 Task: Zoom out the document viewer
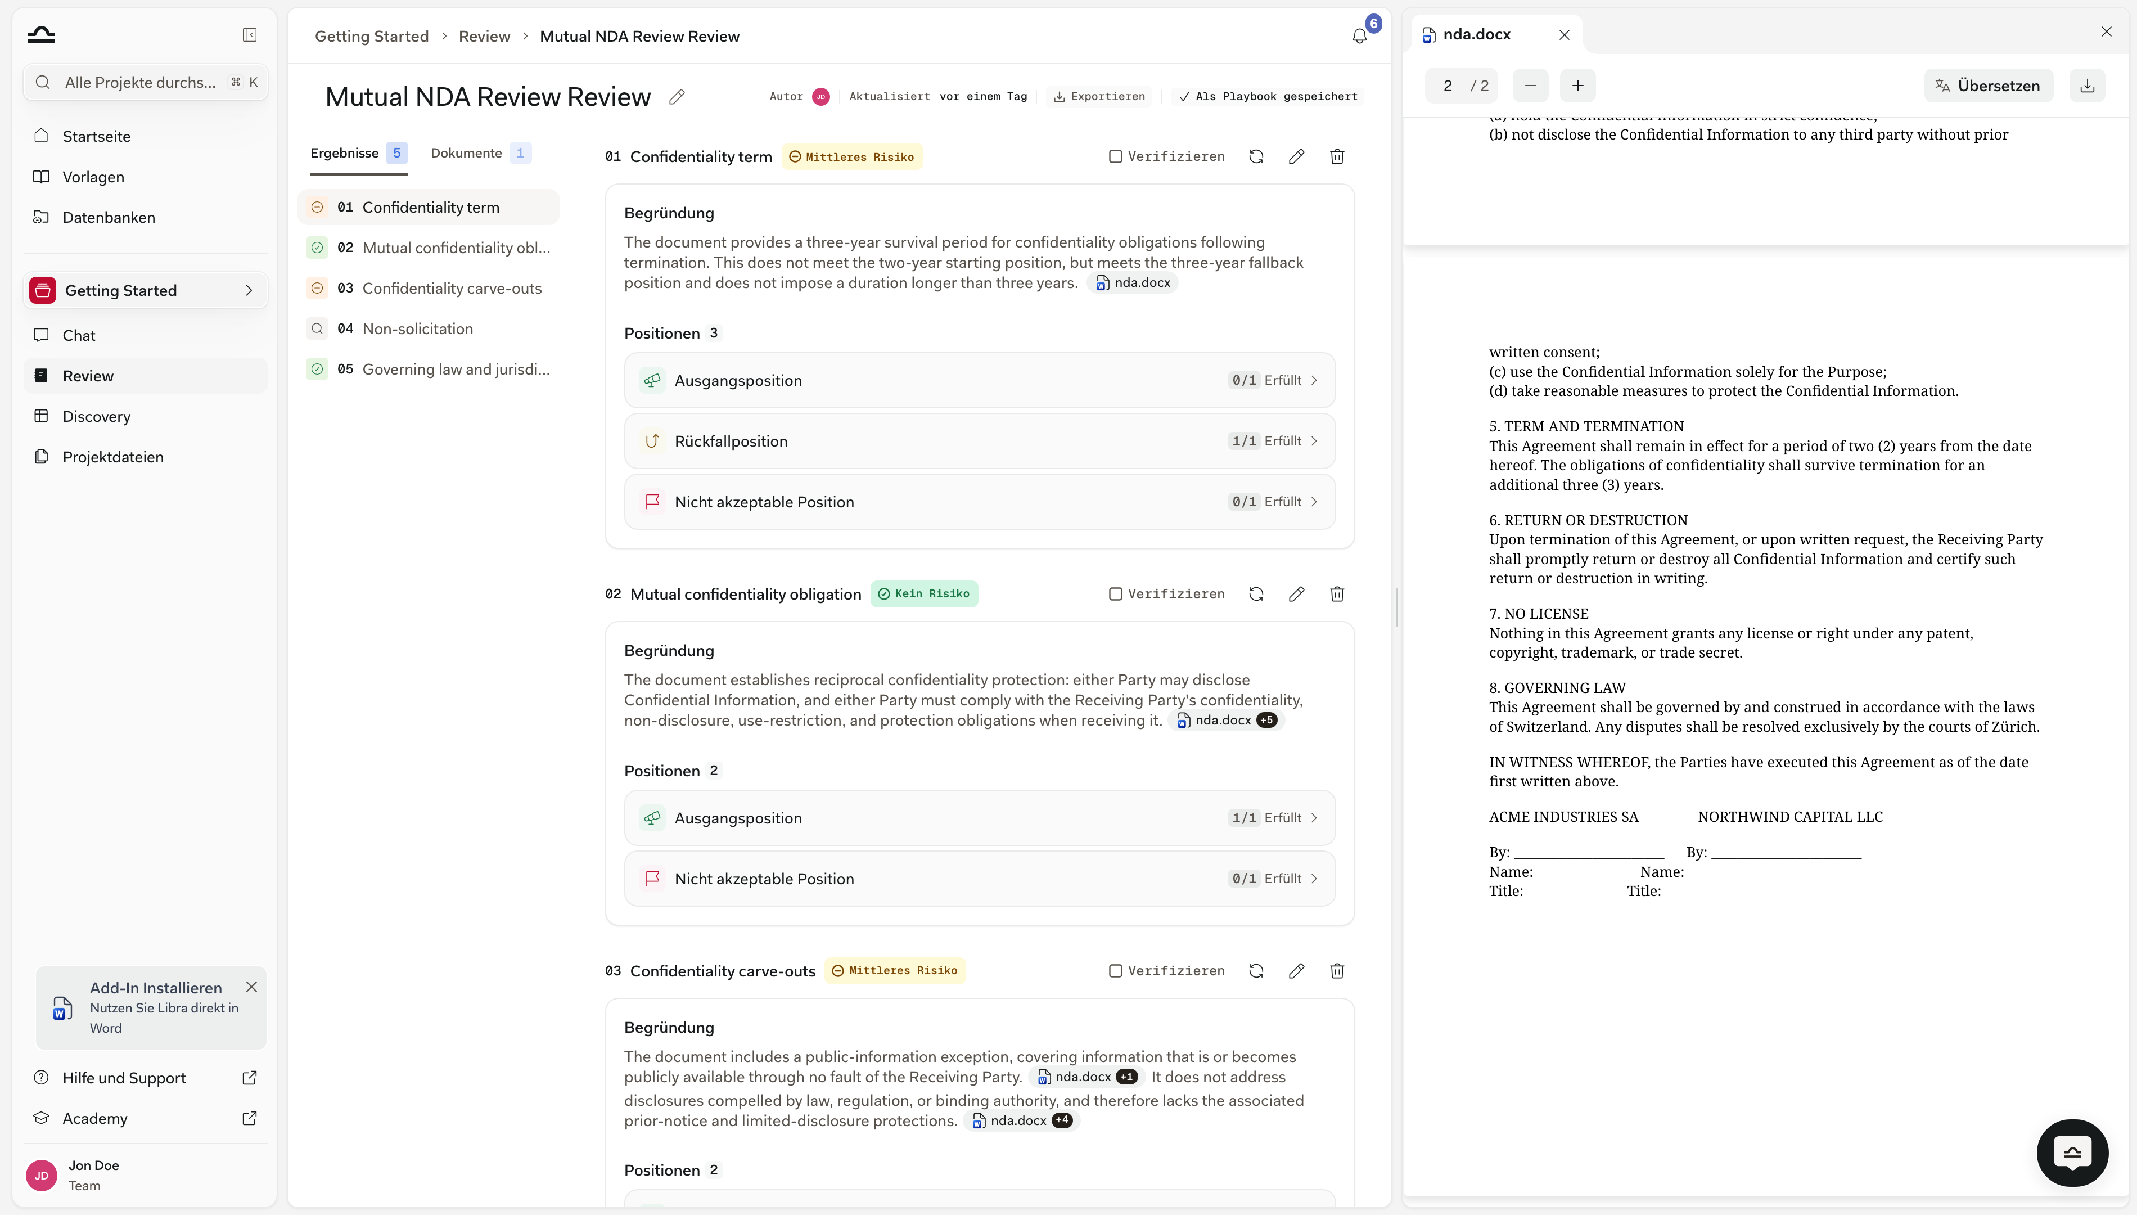[1531, 86]
